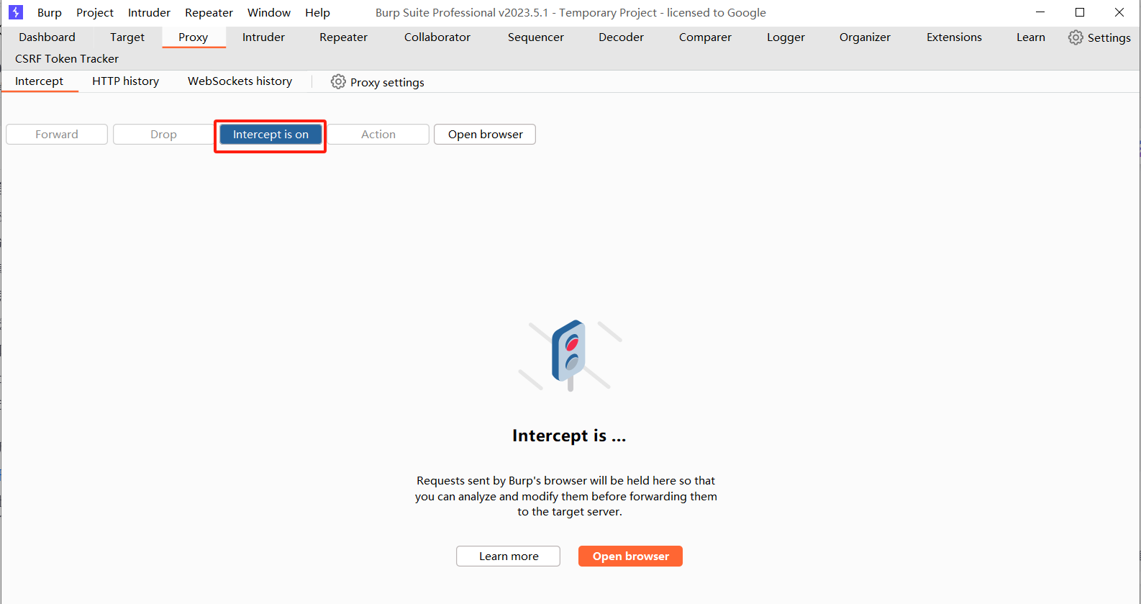Click the Proxy settings gear icon
Viewport: 1141px width, 604px height.
pyautogui.click(x=338, y=82)
